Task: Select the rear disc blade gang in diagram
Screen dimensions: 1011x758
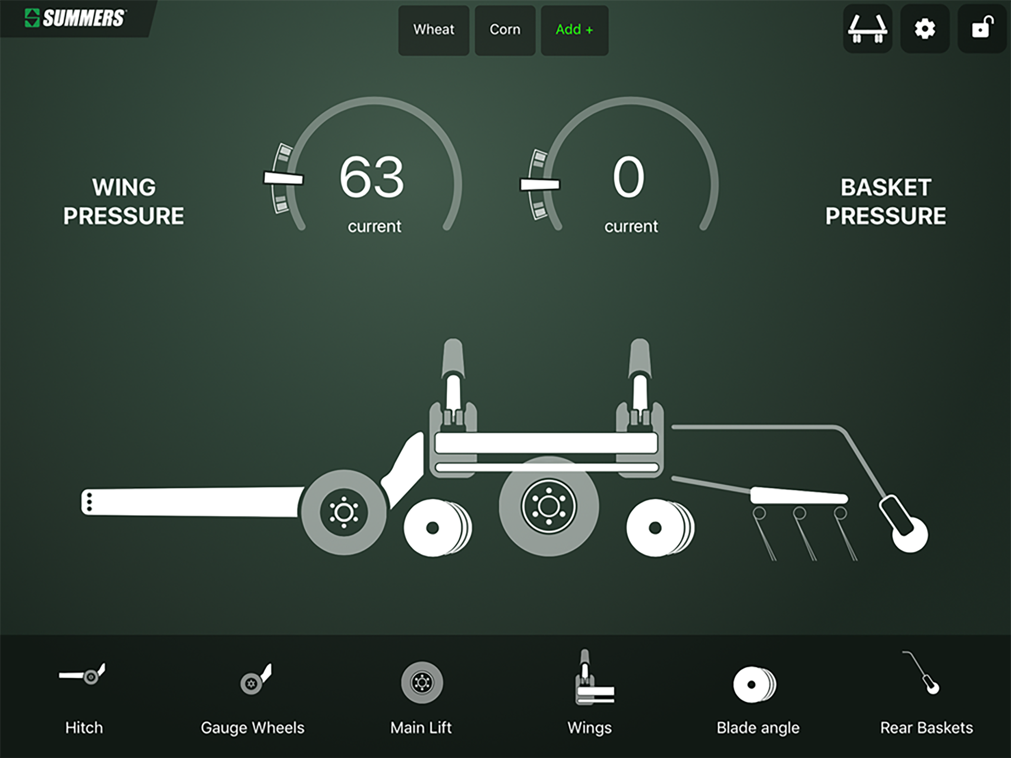Action: 660,528
